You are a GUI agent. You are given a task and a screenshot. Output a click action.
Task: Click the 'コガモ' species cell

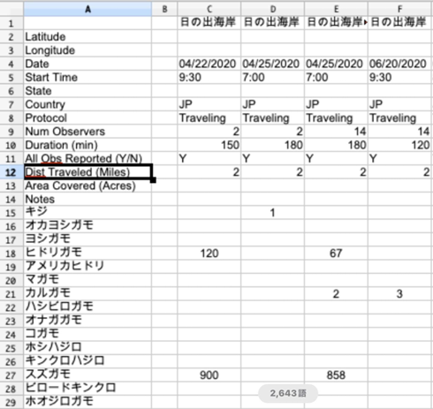tap(87, 334)
